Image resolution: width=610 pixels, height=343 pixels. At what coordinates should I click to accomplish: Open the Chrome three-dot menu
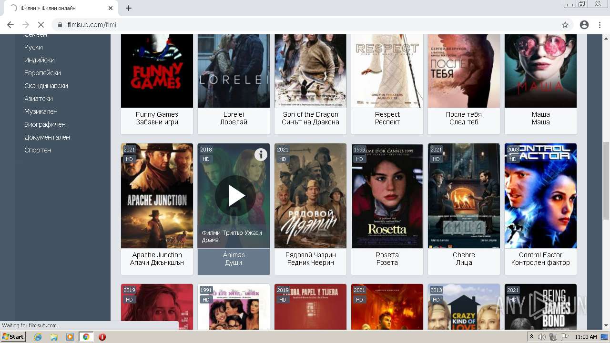pos(600,25)
